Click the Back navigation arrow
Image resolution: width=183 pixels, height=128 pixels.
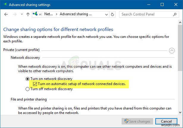tap(7, 14)
